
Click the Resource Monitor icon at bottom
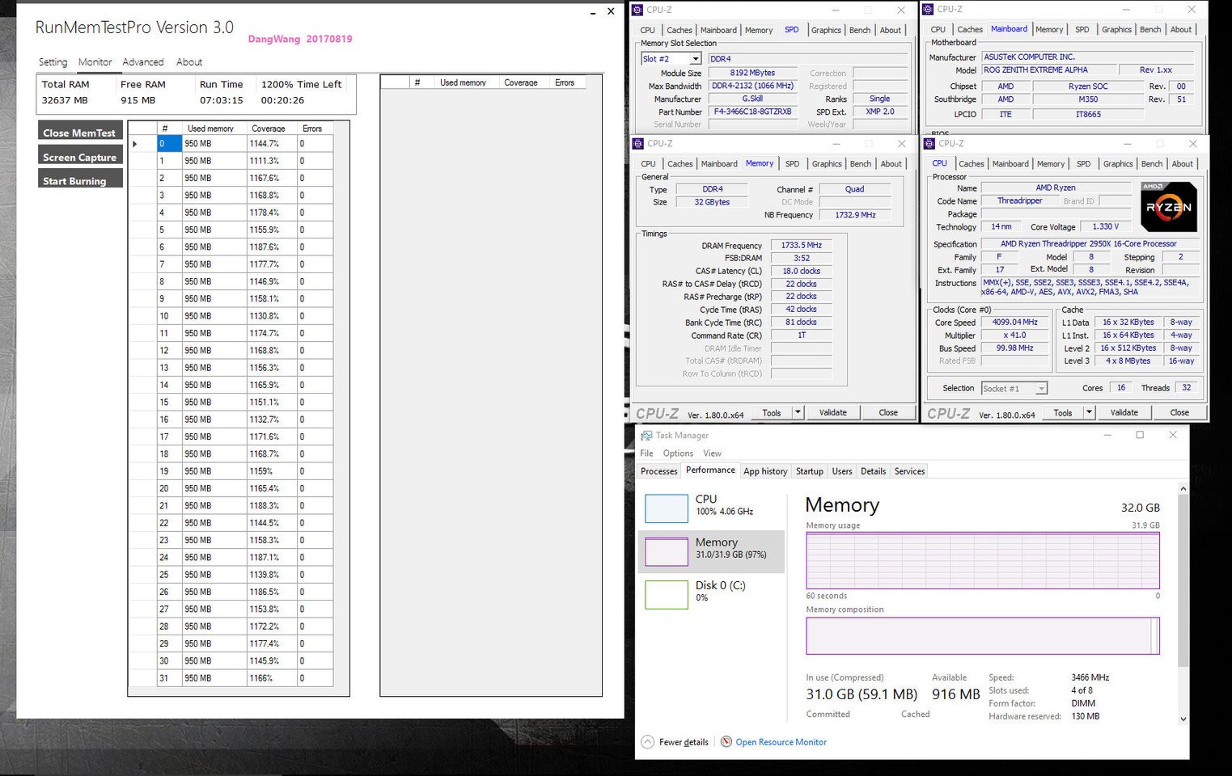pos(726,742)
